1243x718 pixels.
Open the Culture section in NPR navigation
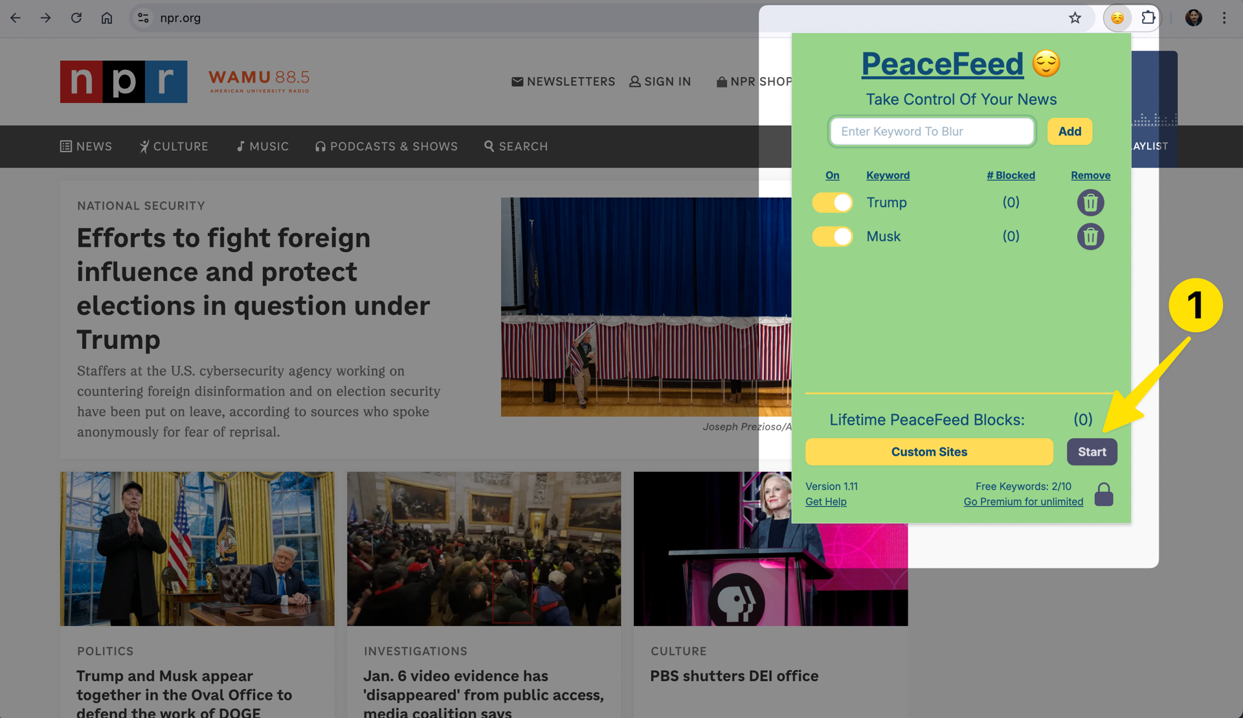[x=174, y=146]
